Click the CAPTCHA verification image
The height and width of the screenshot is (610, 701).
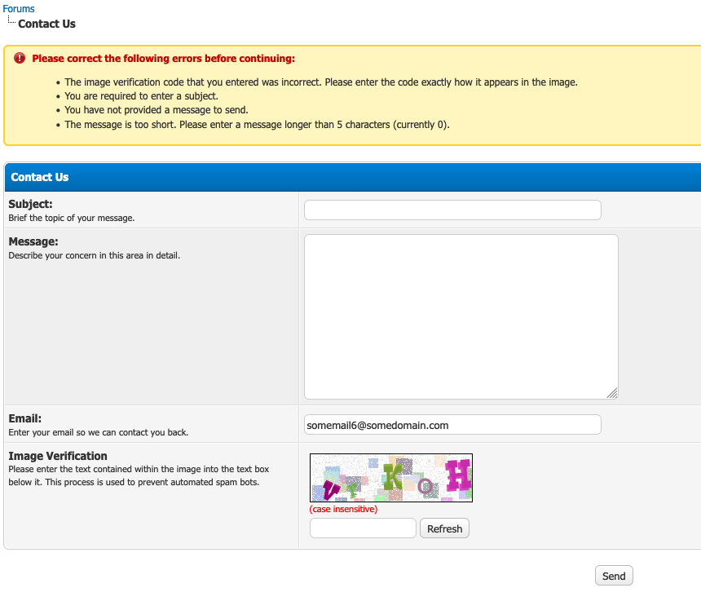(x=391, y=478)
